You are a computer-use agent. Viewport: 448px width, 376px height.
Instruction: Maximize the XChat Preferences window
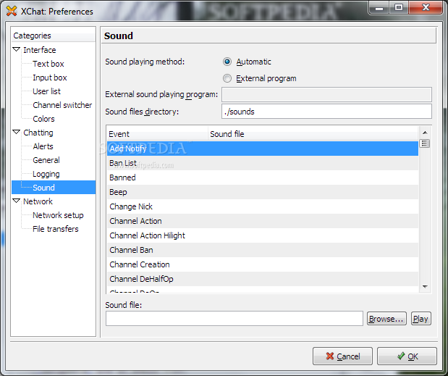tap(399, 7)
